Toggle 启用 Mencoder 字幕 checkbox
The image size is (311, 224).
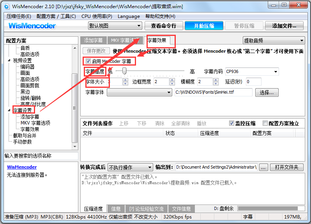click(88, 61)
